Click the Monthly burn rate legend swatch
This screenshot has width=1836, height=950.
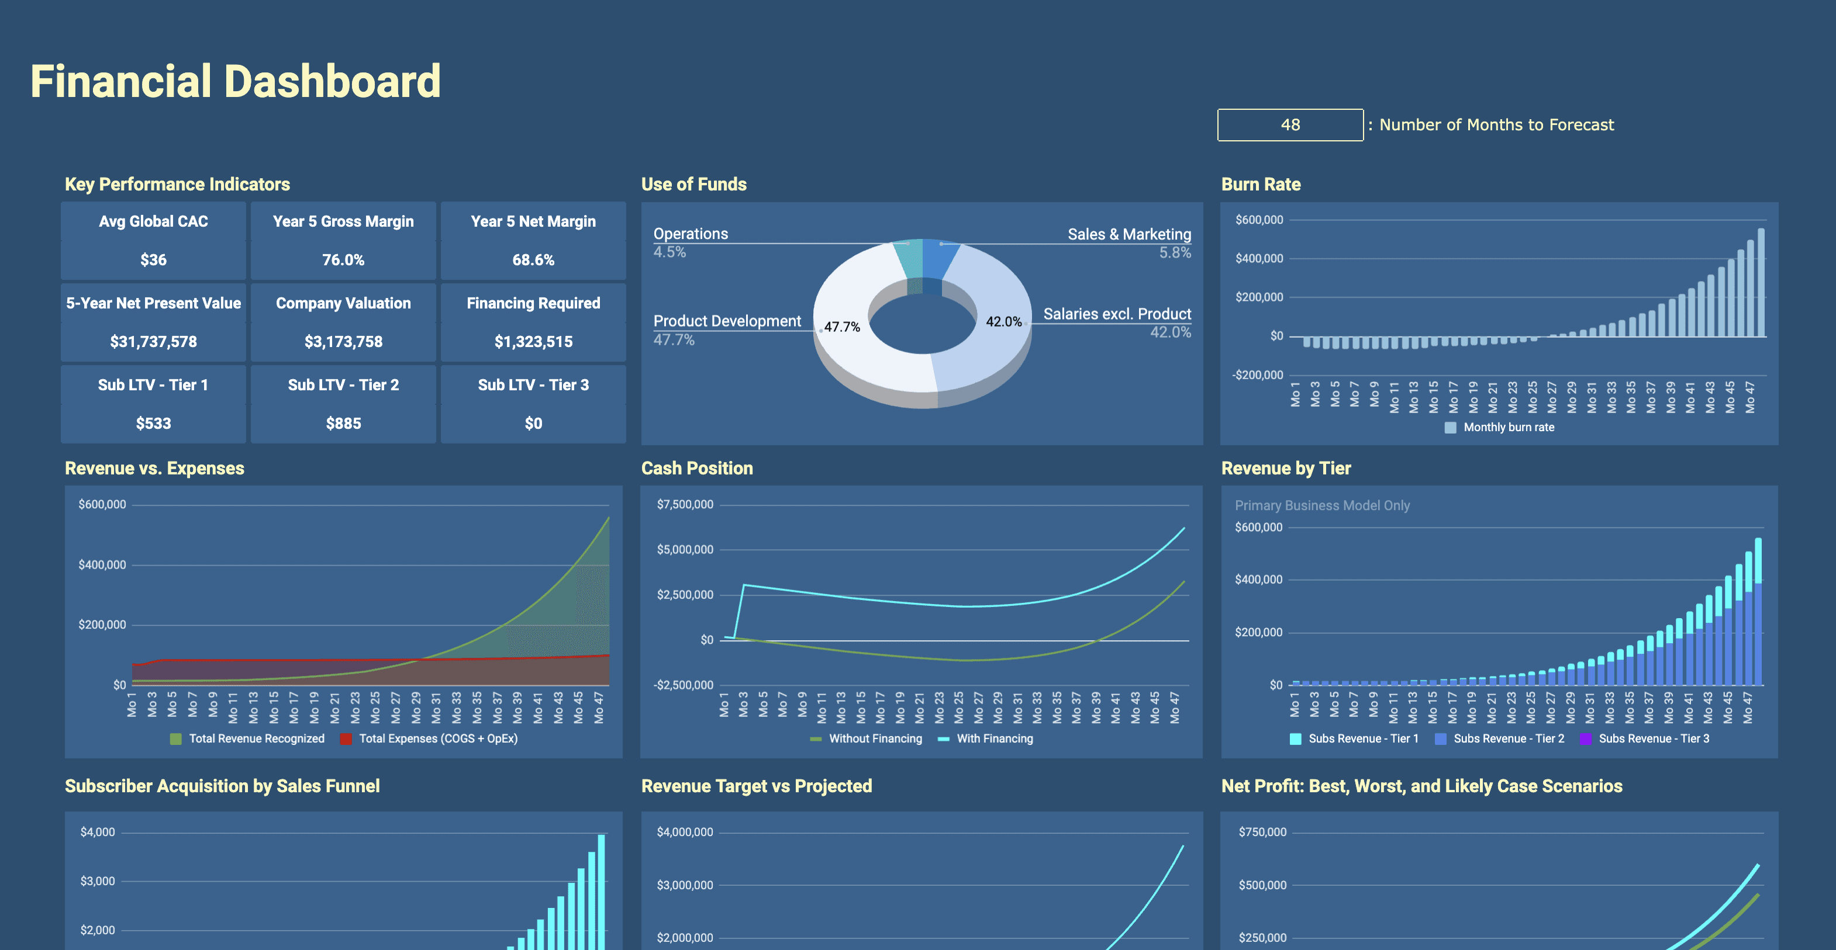tap(1450, 428)
